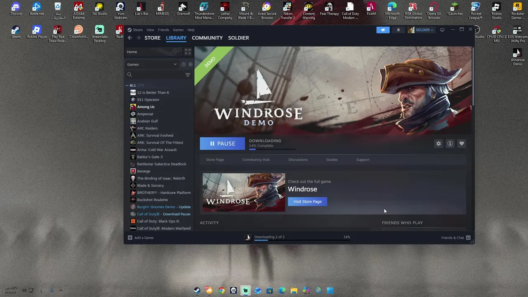Open the Discord desktop shortcut
The image size is (528, 297).
tap(16, 9)
